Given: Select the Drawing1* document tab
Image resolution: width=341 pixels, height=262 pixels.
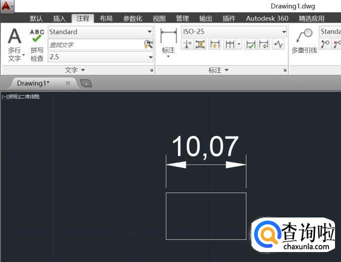Looking at the screenshot, I should tap(33, 83).
